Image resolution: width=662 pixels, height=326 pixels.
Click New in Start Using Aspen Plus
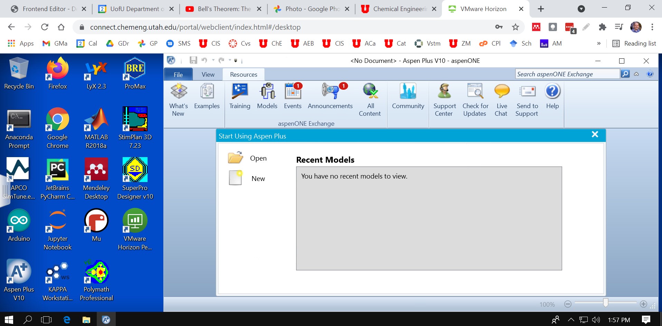click(247, 179)
